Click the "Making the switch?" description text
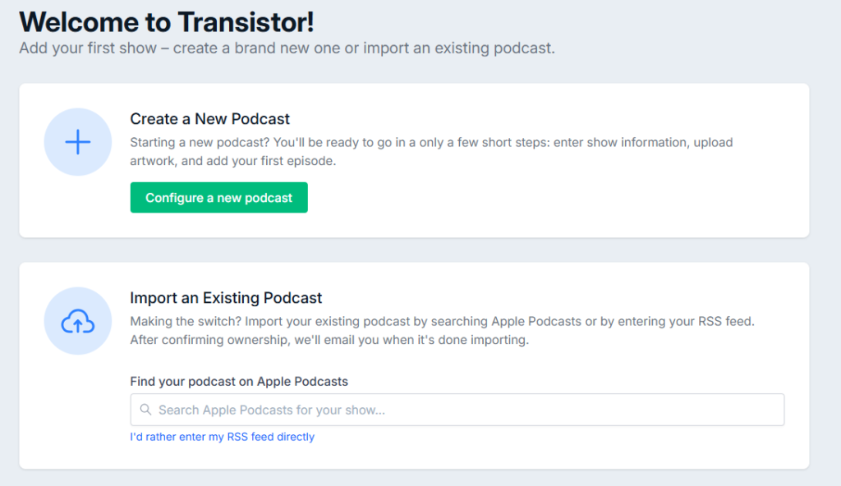 click(x=442, y=331)
